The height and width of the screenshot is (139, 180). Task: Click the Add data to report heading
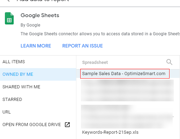coord(43,1)
